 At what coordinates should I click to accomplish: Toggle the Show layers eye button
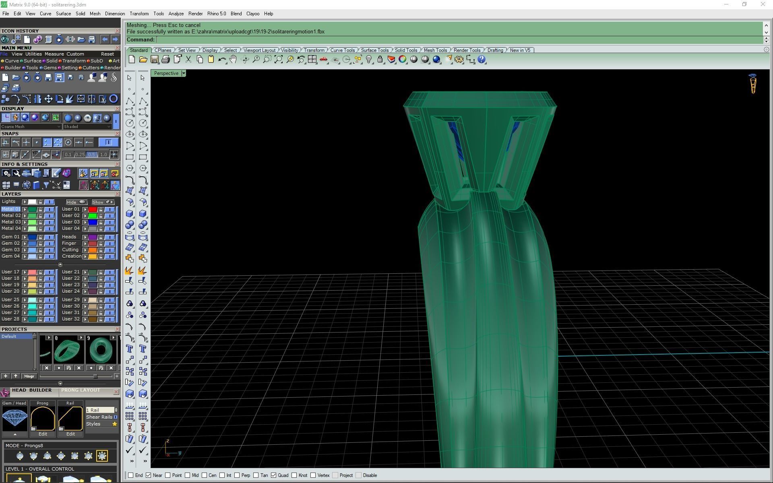coord(103,202)
